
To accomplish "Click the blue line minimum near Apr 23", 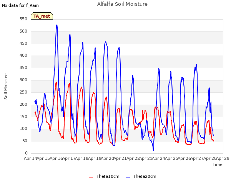I will (153, 150).
